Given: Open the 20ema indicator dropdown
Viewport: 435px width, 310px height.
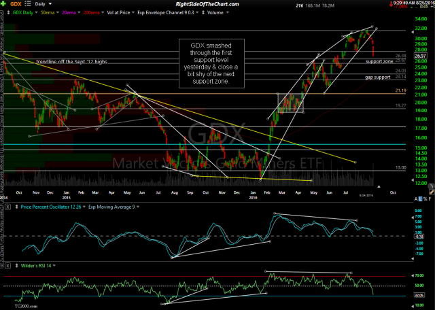Looking at the screenshot, I should (x=71, y=12).
